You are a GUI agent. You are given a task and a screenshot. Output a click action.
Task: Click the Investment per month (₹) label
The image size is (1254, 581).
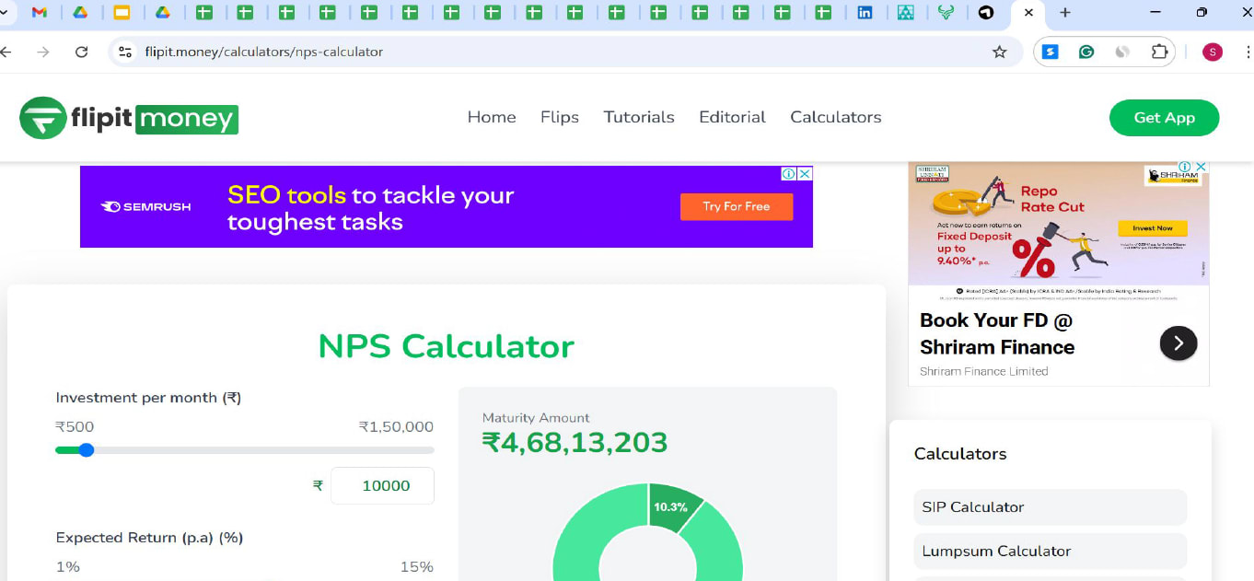point(148,398)
